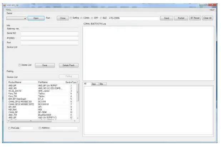Click the PreSet button
The height and width of the screenshot is (147, 221).
[181, 18]
